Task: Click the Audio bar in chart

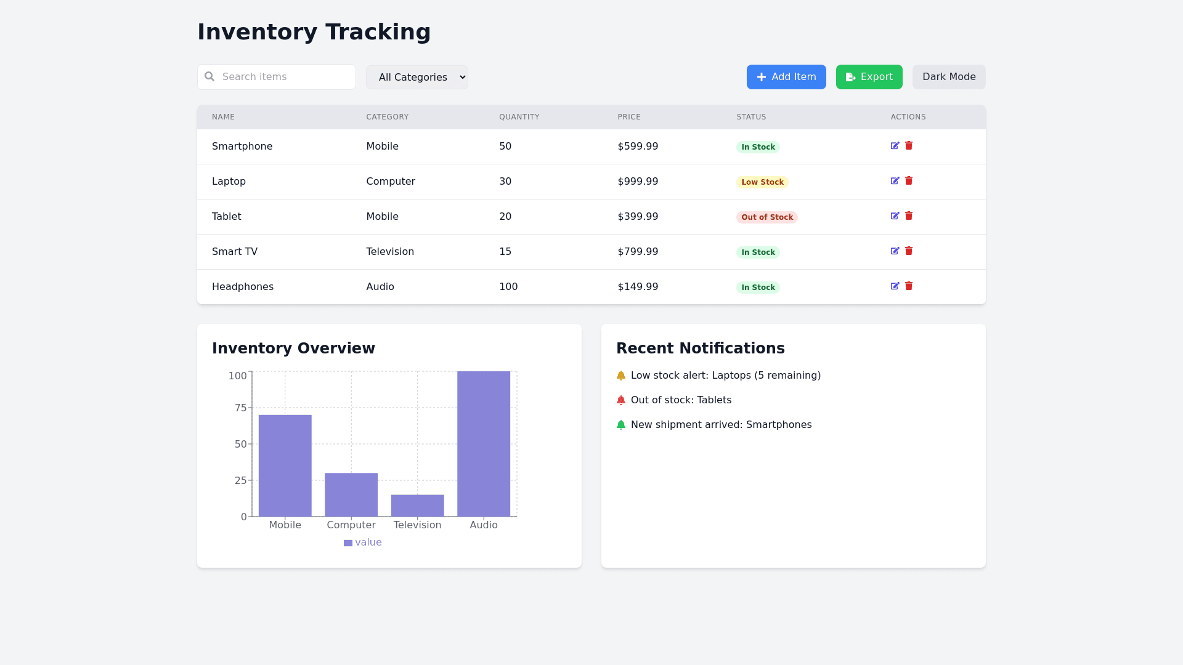Action: pyautogui.click(x=484, y=443)
